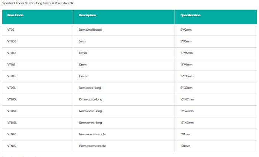
Task: Select the 15mm veress needle description
Action: coord(92,146)
